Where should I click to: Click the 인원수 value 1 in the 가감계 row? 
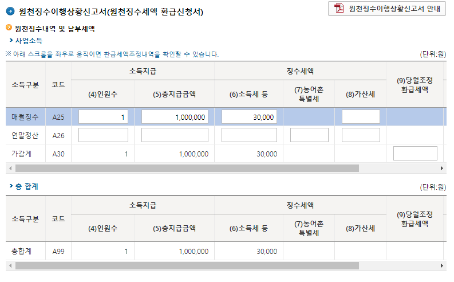click(x=127, y=154)
